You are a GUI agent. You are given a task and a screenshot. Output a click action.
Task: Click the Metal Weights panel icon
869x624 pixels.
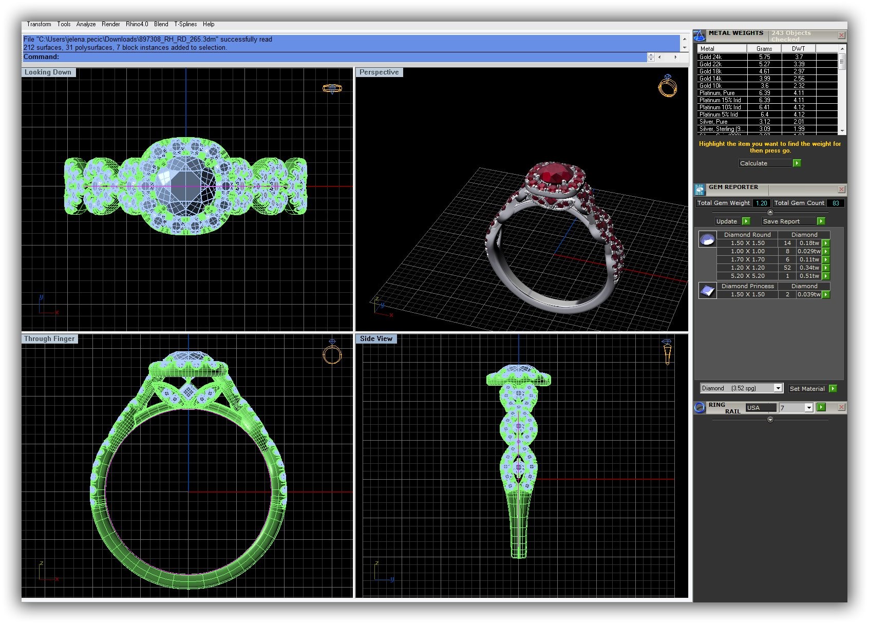point(699,35)
